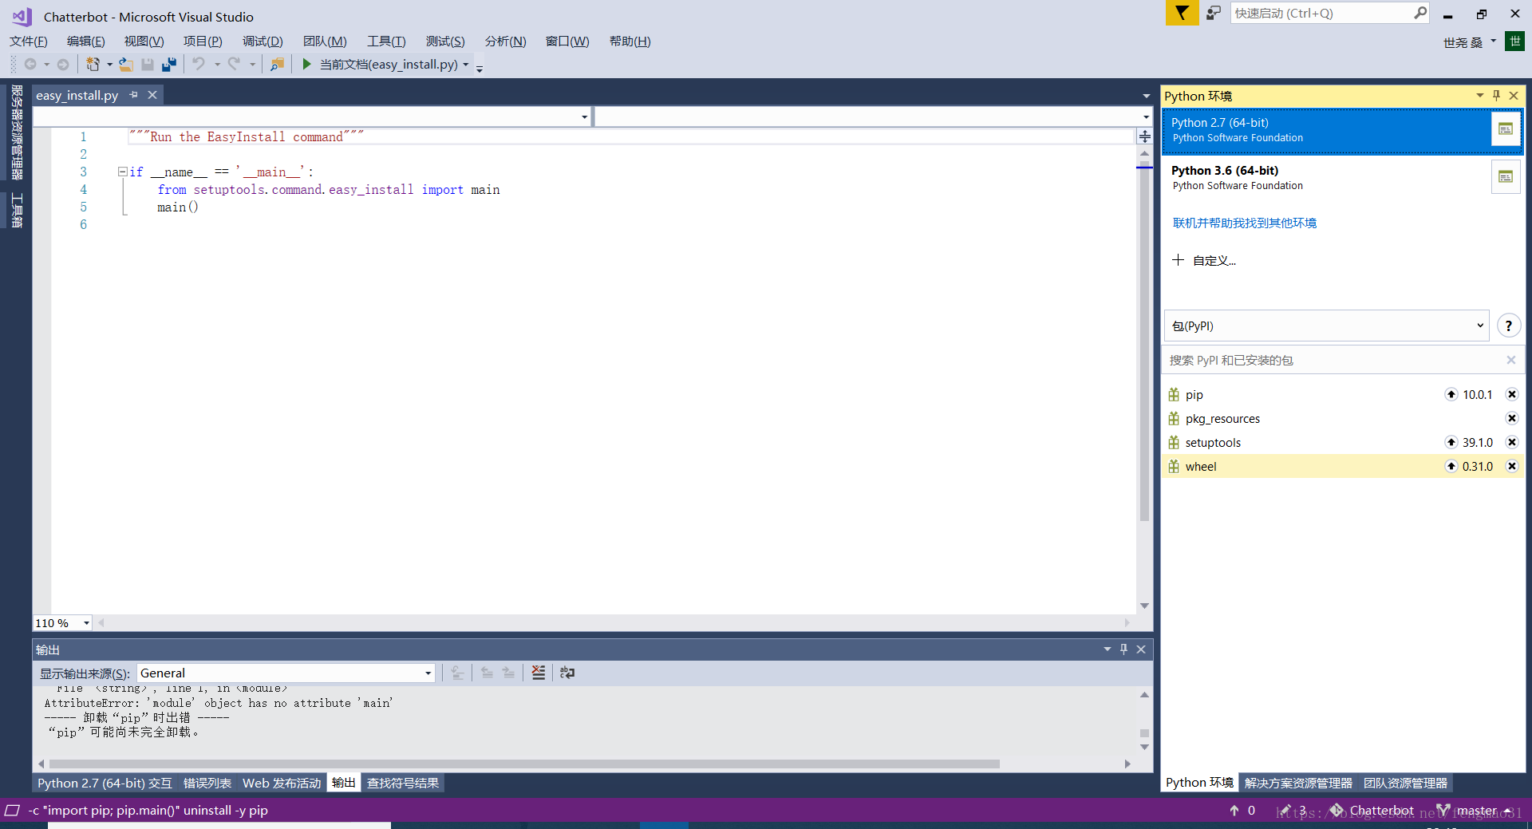Focus the Quick Launch input field
1532x829 pixels.
(1321, 13)
